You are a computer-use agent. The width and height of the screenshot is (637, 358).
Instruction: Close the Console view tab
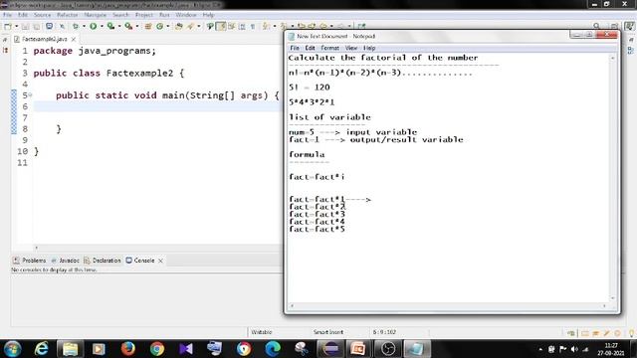tap(160, 261)
